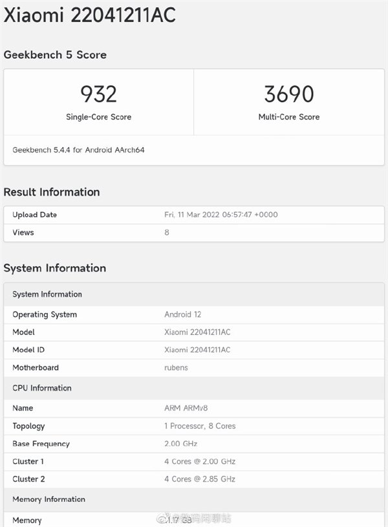Select the multi-core score 3690
388x527 pixels.
point(288,94)
